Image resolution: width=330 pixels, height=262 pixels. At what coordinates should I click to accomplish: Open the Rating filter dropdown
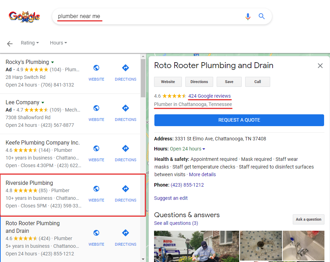click(x=30, y=43)
